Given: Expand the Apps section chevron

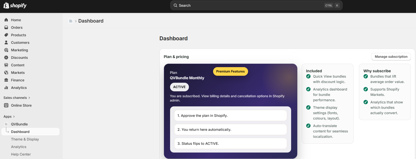Looking at the screenshot, I should point(14,117).
